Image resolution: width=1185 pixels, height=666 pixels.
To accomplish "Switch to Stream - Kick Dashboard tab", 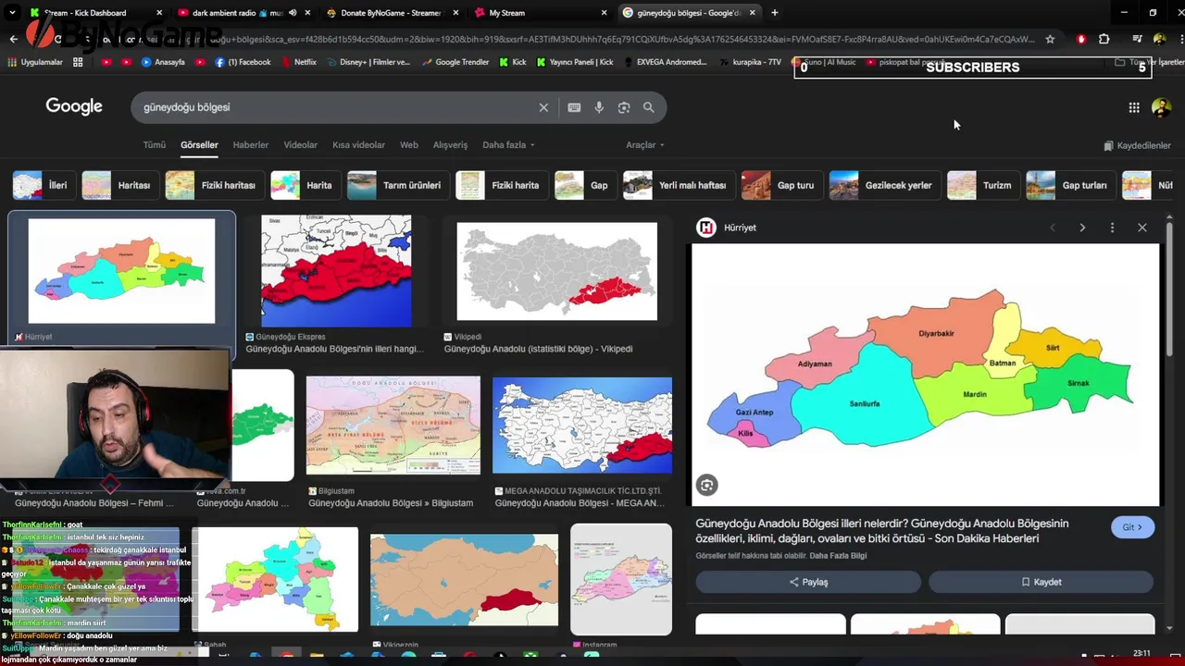I will (95, 13).
